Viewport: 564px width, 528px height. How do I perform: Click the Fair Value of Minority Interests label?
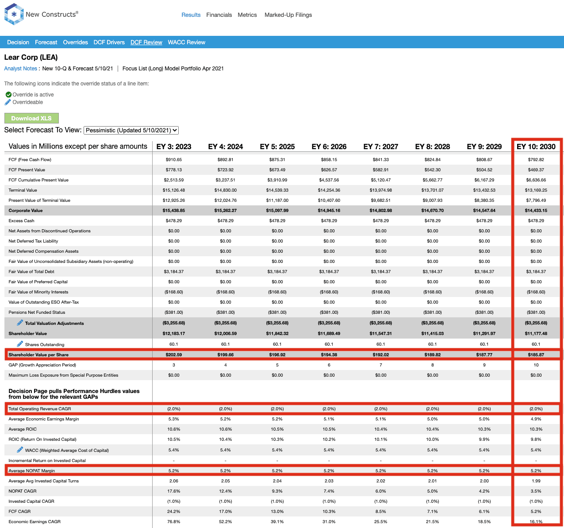[38, 292]
